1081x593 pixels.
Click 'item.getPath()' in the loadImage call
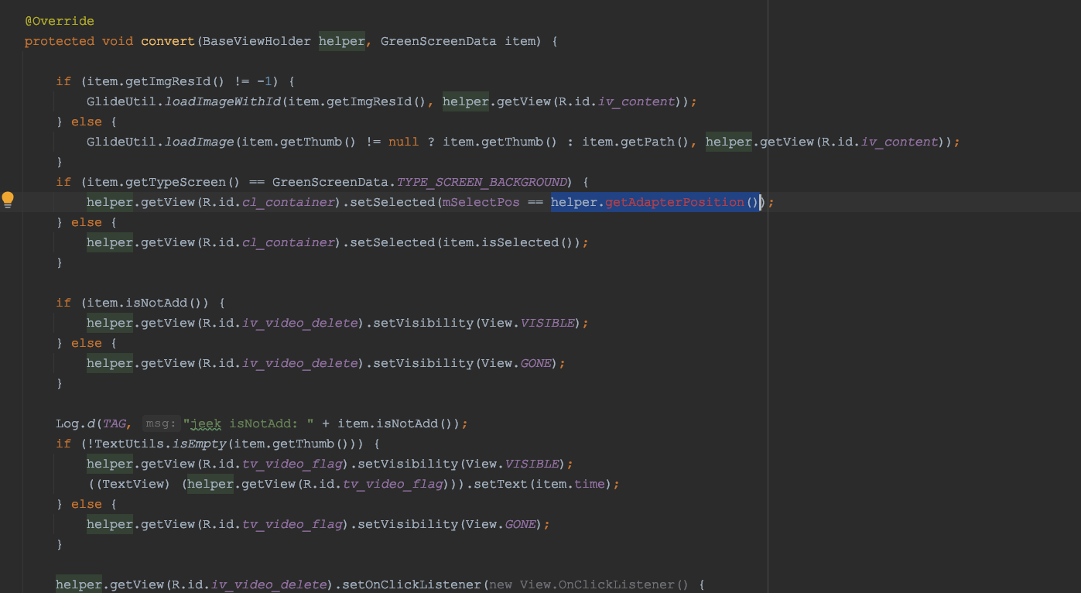click(x=636, y=142)
